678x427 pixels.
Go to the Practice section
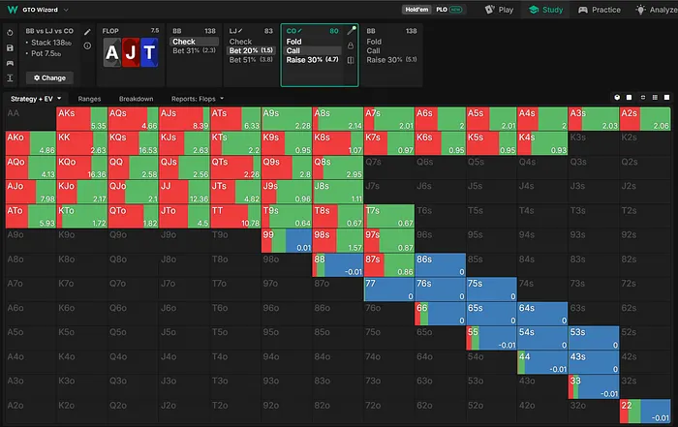(600, 10)
